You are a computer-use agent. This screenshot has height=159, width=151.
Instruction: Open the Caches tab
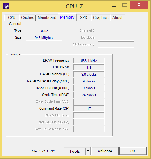click(x=28, y=17)
